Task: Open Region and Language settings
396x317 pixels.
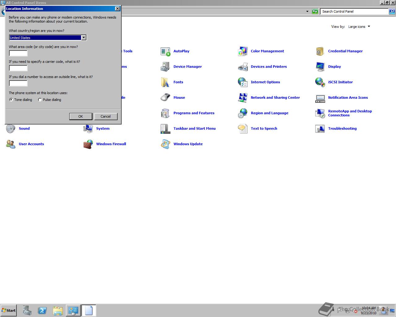Action: point(263,113)
